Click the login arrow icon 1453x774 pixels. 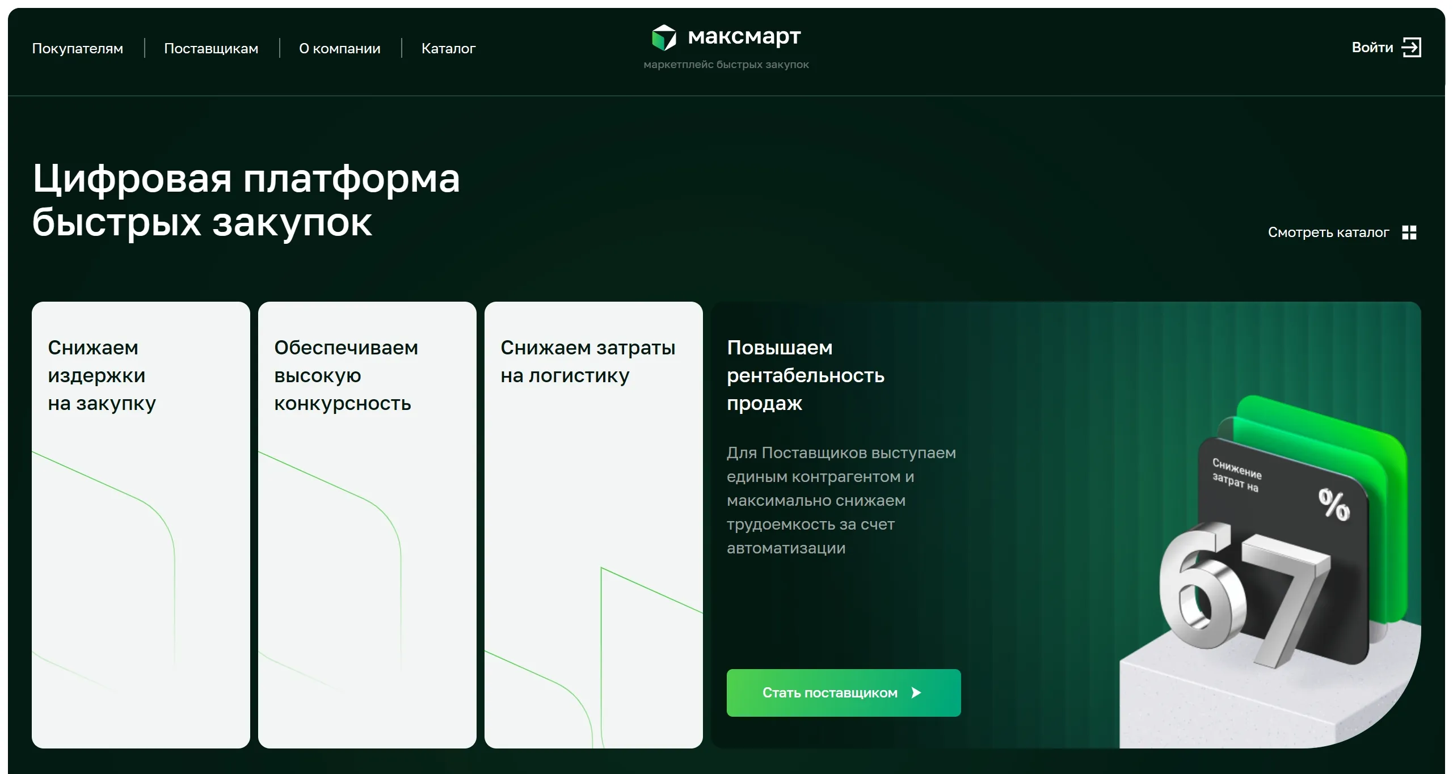(x=1411, y=48)
